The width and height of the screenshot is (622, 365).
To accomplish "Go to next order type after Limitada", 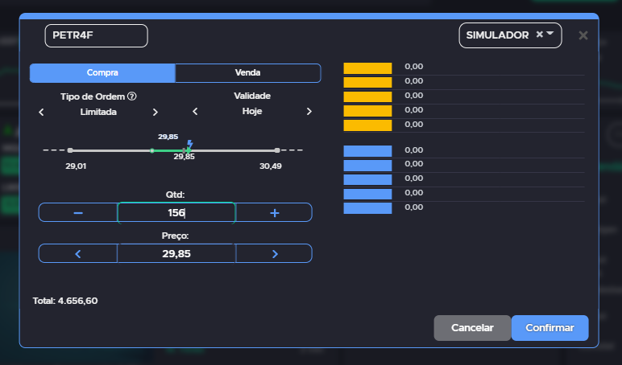I will click(155, 112).
